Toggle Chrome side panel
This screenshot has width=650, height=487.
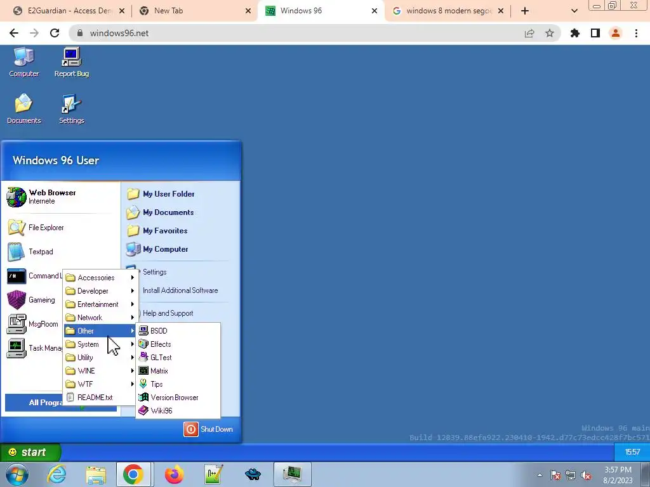point(595,33)
